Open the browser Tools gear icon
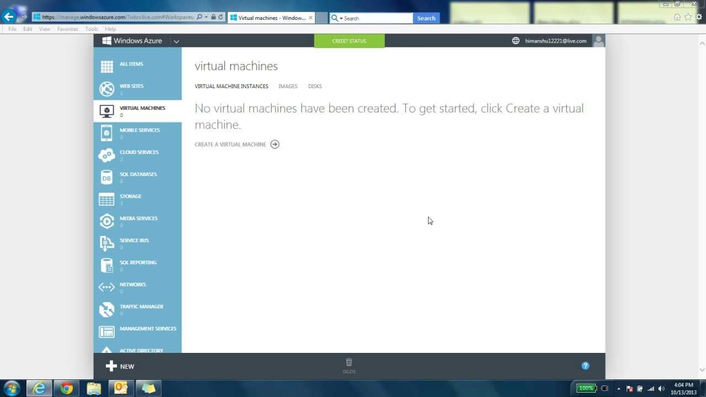 [x=699, y=17]
